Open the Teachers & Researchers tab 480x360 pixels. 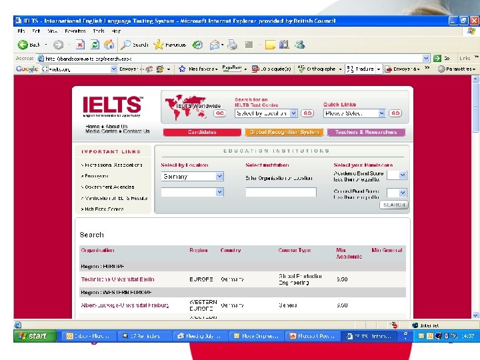[366, 132]
